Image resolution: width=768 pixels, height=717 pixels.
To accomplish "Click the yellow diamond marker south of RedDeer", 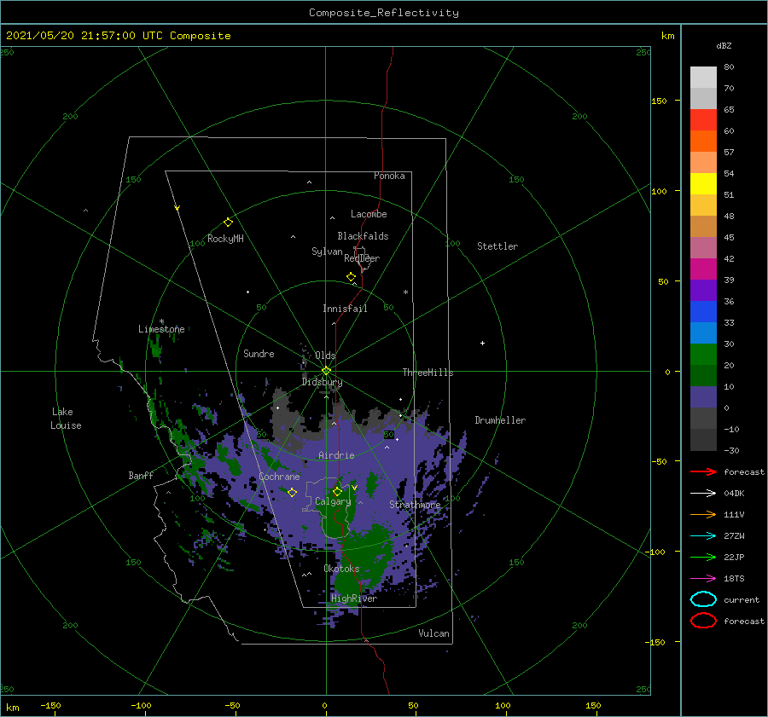I will [351, 277].
